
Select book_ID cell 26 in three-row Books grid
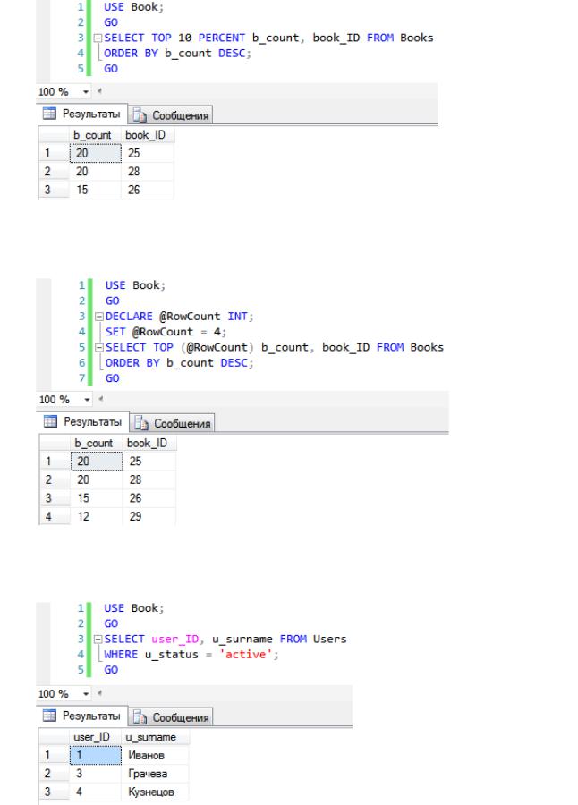tap(148, 190)
